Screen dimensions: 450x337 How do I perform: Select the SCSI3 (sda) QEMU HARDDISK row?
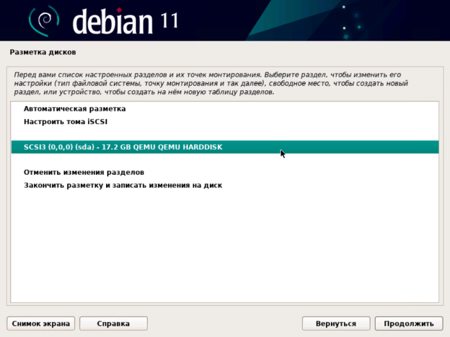[x=225, y=147]
